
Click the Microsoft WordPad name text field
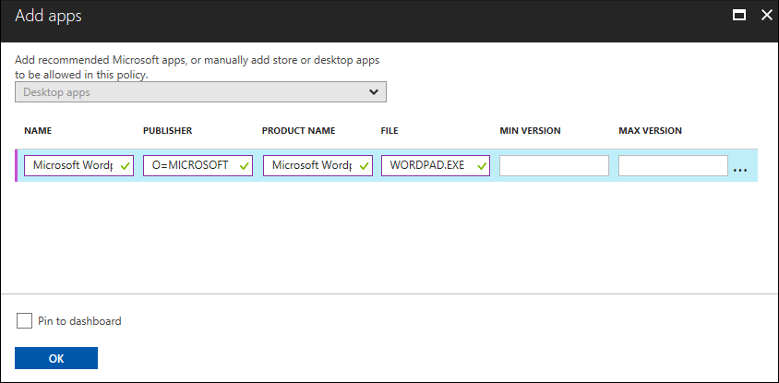click(x=70, y=166)
